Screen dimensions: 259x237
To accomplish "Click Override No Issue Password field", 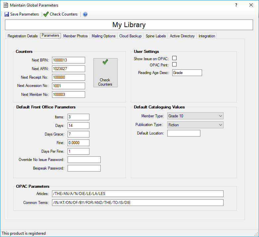I will click(84, 160).
